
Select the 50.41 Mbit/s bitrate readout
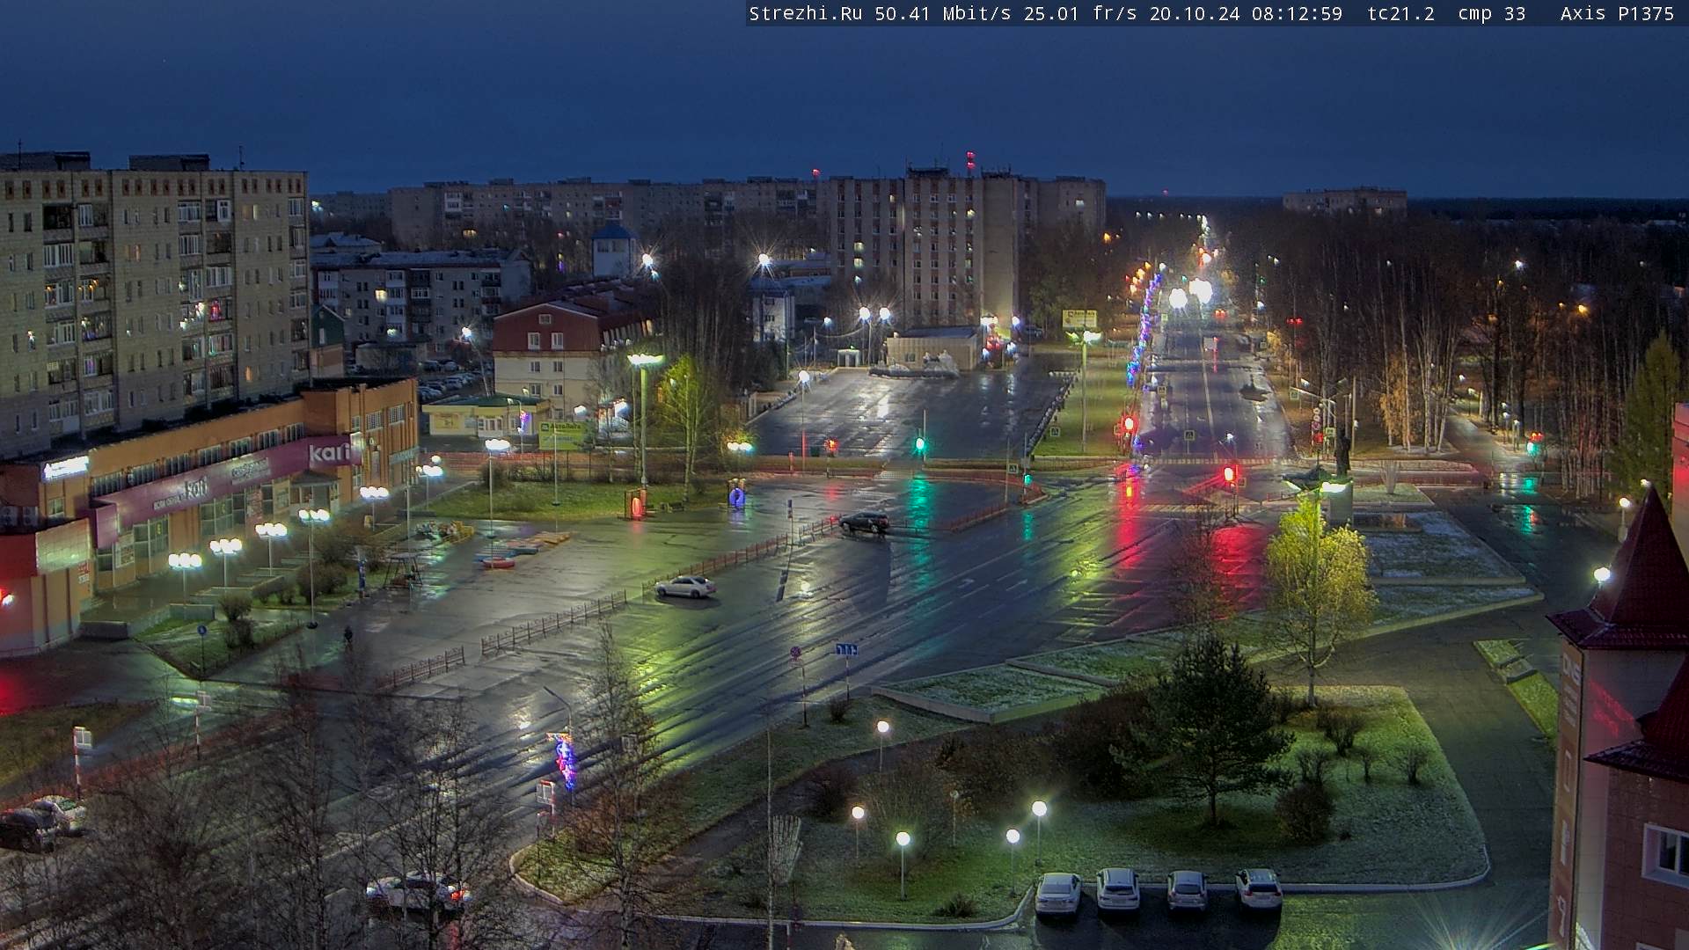pyautogui.click(x=942, y=14)
